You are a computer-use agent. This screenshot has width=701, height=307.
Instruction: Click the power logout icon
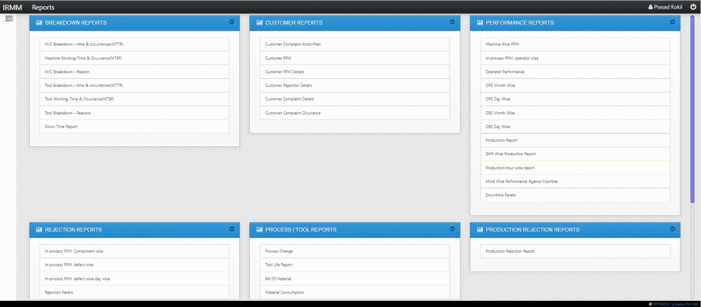tap(693, 7)
